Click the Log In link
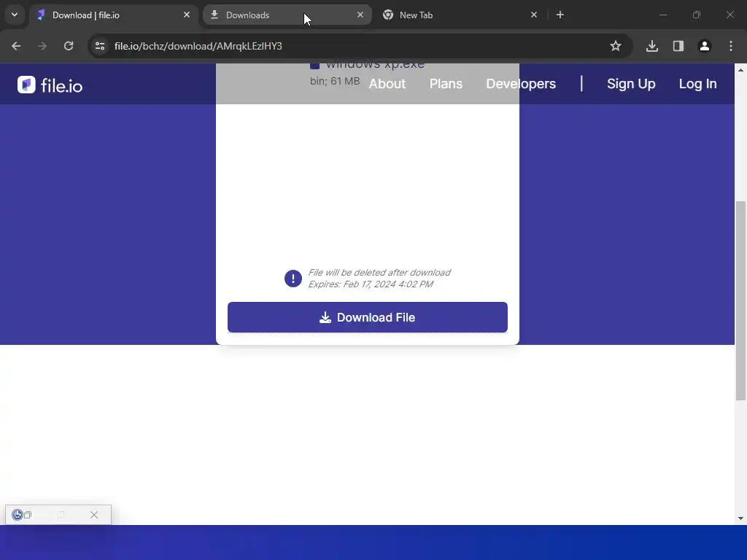The height and width of the screenshot is (560, 747). 697,84
